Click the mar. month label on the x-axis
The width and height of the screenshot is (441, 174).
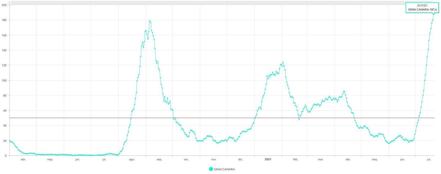320,159
